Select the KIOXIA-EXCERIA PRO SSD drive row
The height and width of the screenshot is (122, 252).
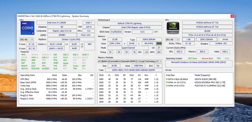tap(199, 82)
